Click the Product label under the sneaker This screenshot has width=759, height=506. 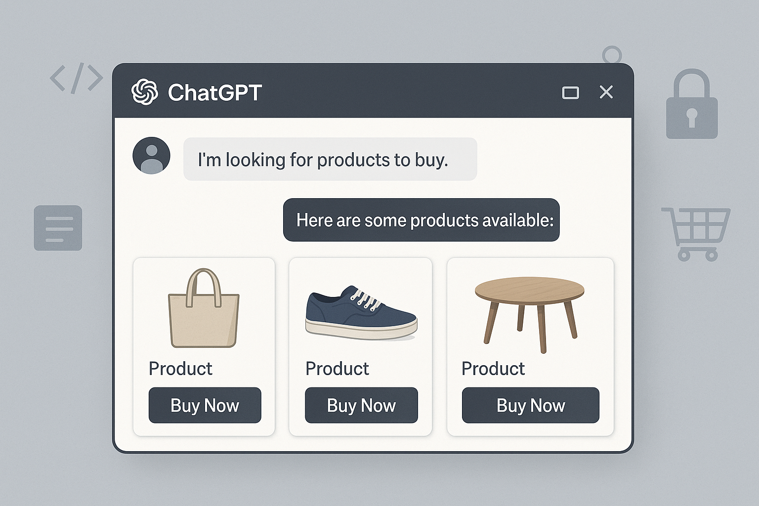[x=337, y=369]
